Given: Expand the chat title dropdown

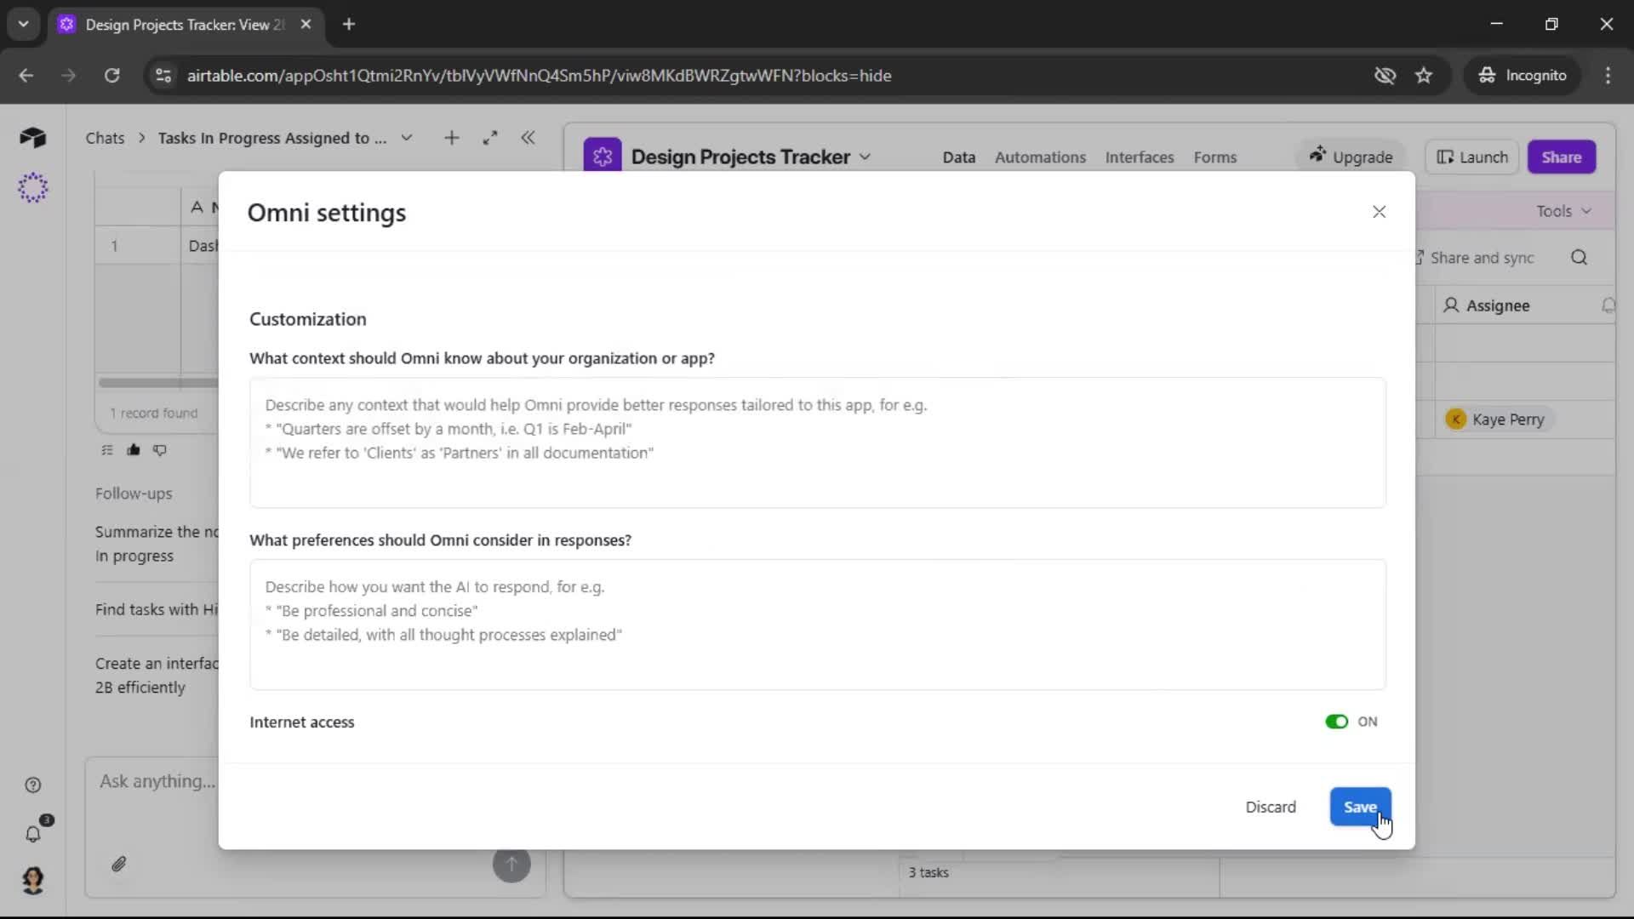Looking at the screenshot, I should (407, 138).
